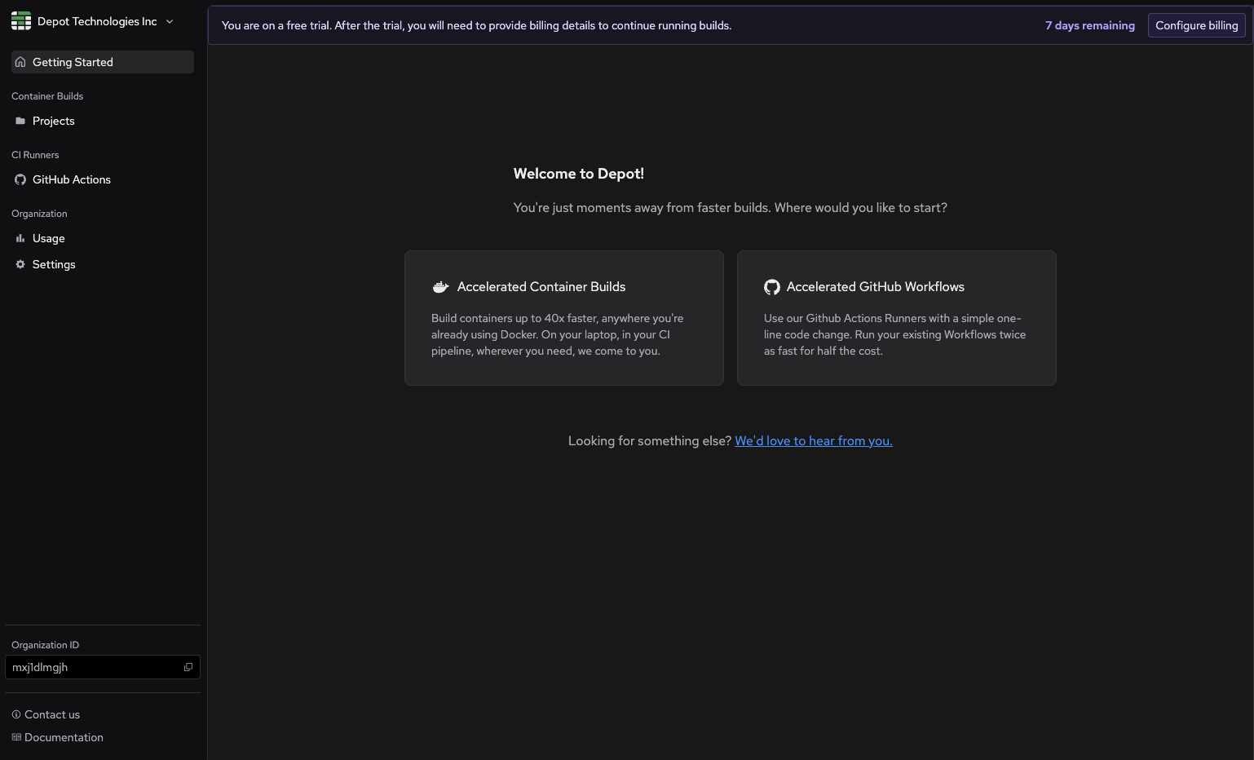Click the GitHub Actions octocat icon
Viewport: 1254px width, 760px height.
[x=20, y=179]
